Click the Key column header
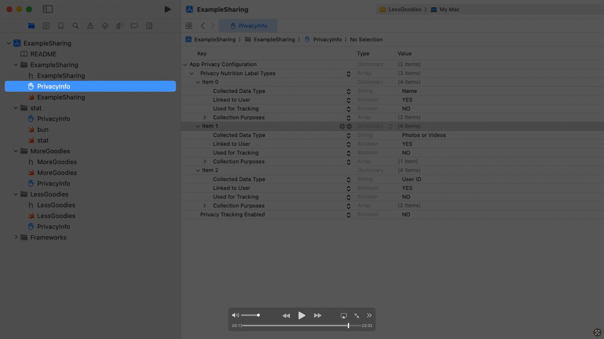604x339 pixels. [x=202, y=54]
